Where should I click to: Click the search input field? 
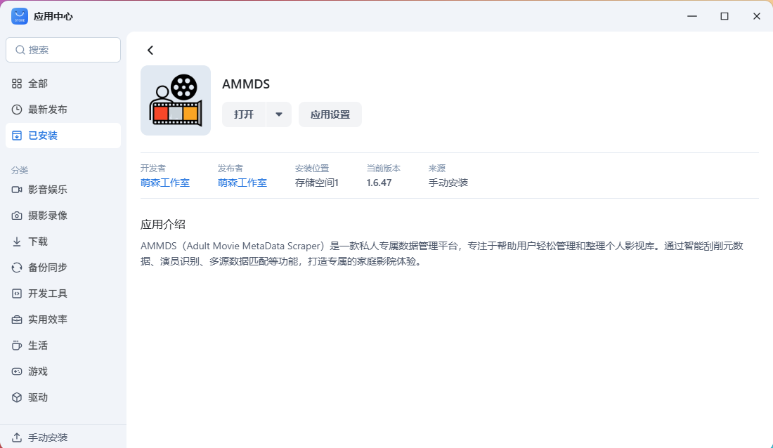tap(63, 50)
